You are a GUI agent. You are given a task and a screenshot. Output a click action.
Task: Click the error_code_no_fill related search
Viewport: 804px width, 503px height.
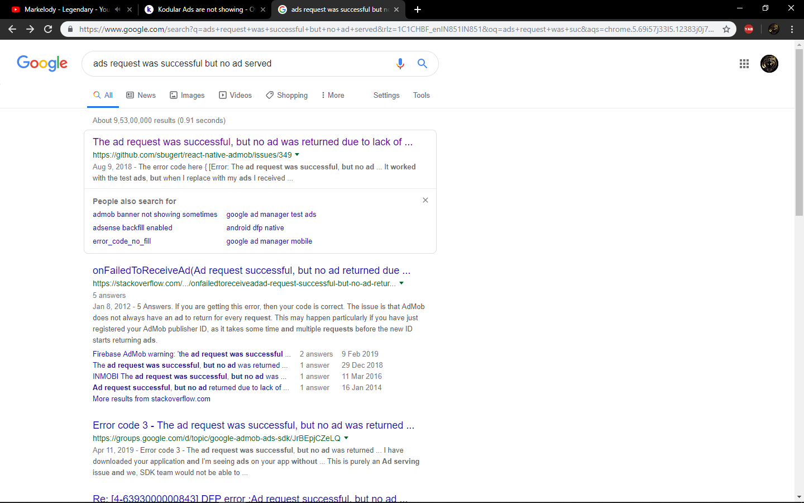click(x=122, y=241)
